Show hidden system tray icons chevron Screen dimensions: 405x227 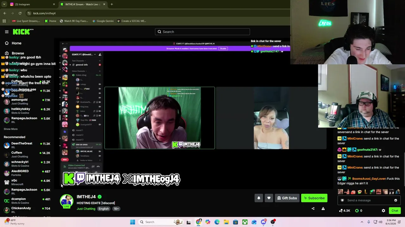click(x=362, y=222)
